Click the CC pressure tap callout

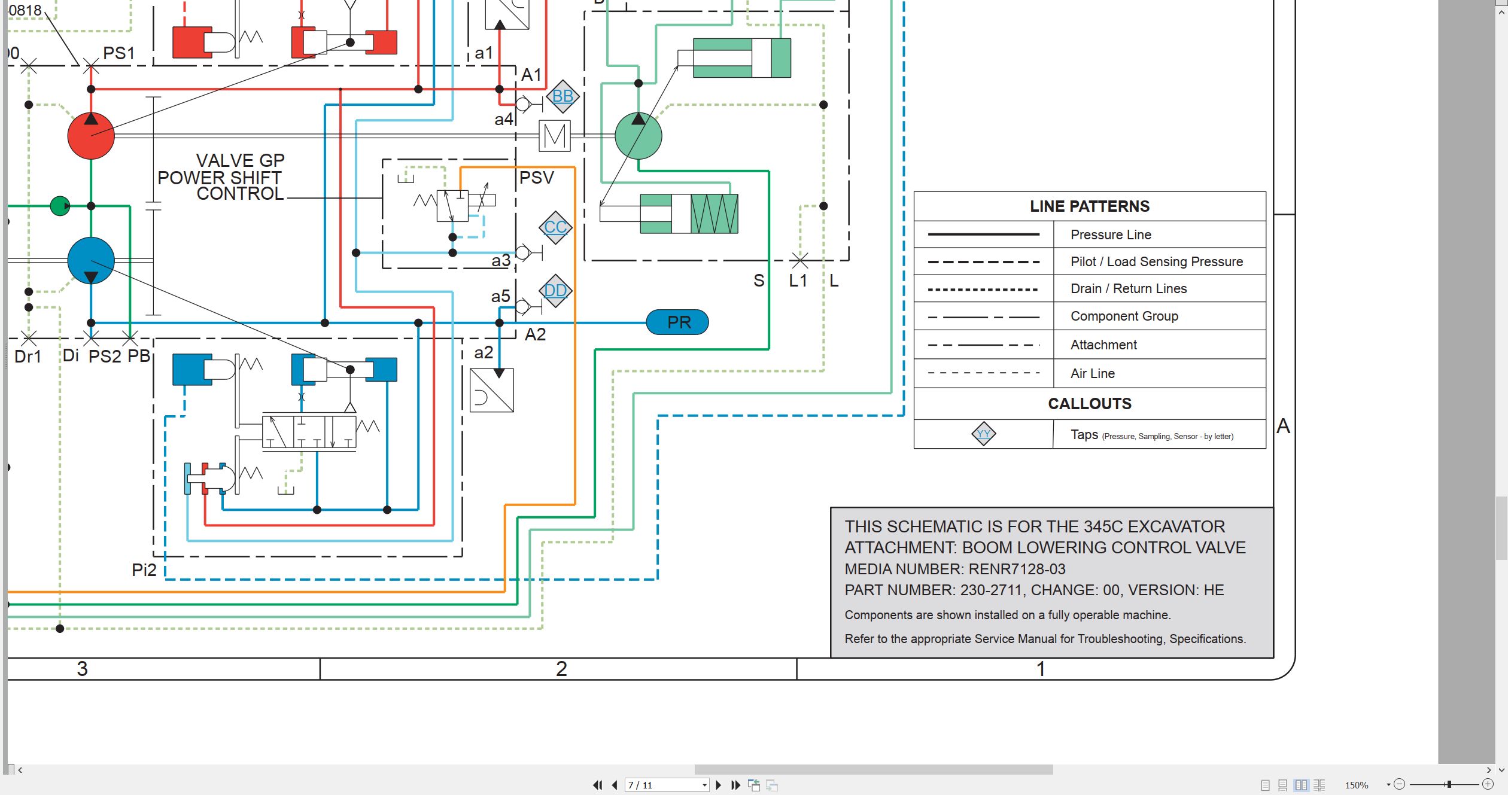coord(555,227)
